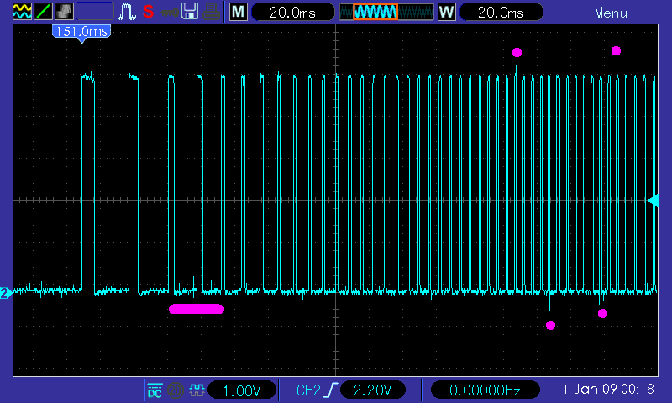Click the channel 2 ground level marker
This screenshot has height=403, width=672.
[x=6, y=293]
